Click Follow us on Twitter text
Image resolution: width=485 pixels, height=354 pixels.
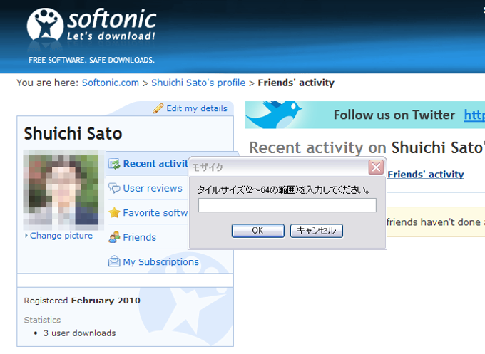tap(394, 115)
